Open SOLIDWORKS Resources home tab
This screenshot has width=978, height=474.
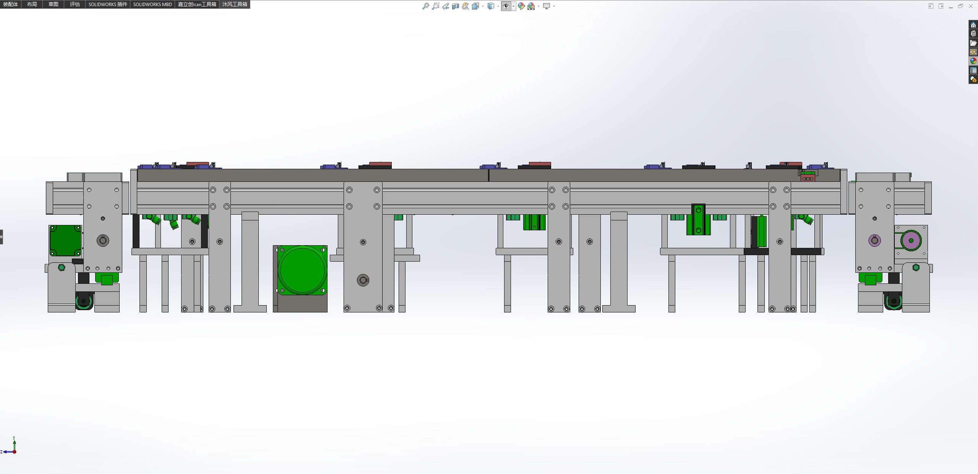click(x=973, y=25)
